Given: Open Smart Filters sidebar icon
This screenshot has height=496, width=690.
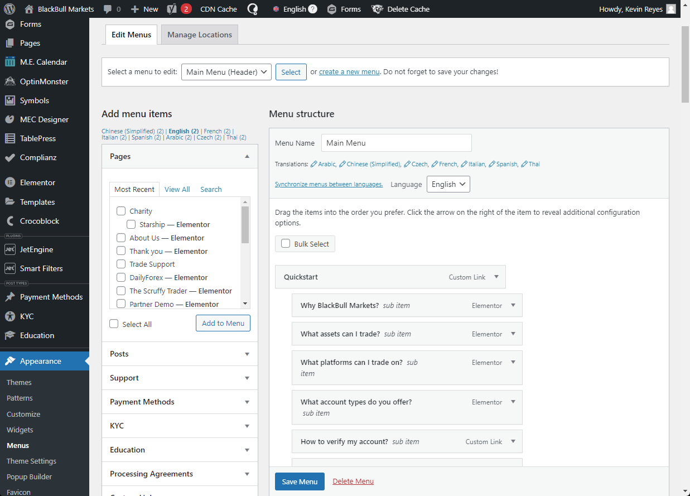Looking at the screenshot, I should (9, 268).
